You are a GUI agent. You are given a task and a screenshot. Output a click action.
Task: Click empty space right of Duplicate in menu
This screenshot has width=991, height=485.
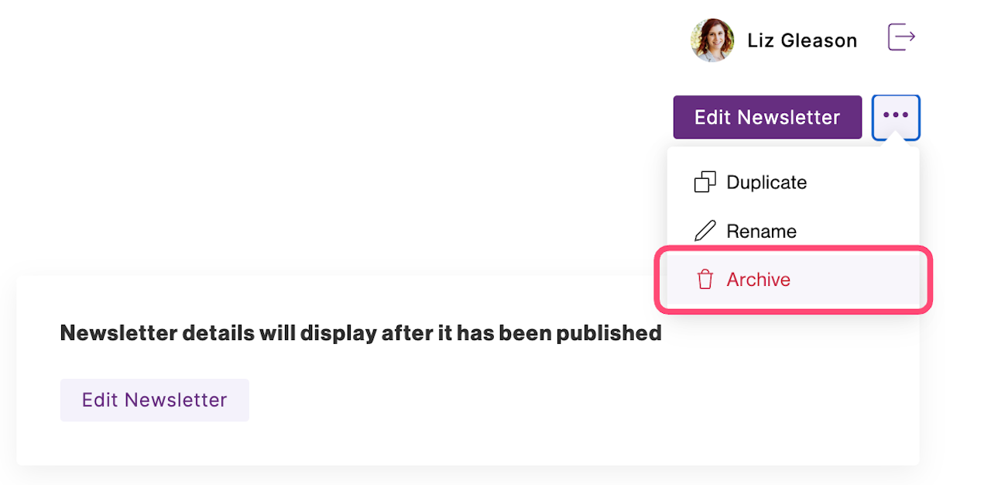pos(859,183)
